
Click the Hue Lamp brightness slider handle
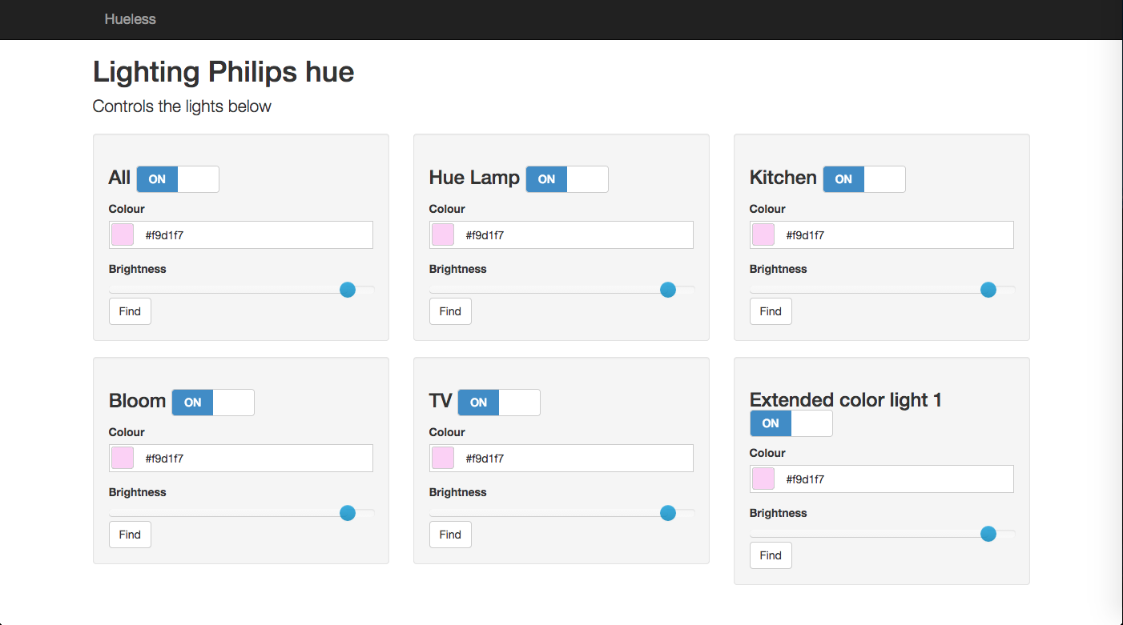[x=668, y=290]
